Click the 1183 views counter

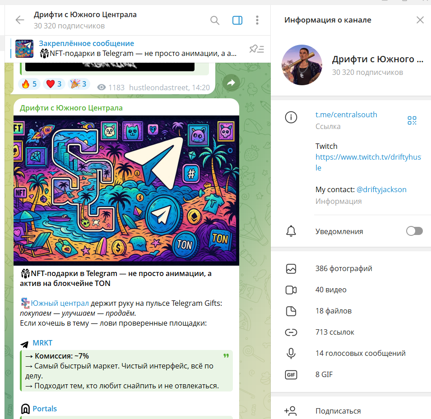point(111,87)
